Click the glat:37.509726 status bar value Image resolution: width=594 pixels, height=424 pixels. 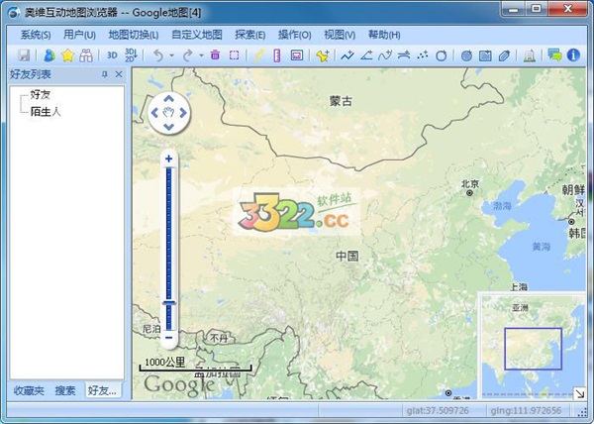438,411
